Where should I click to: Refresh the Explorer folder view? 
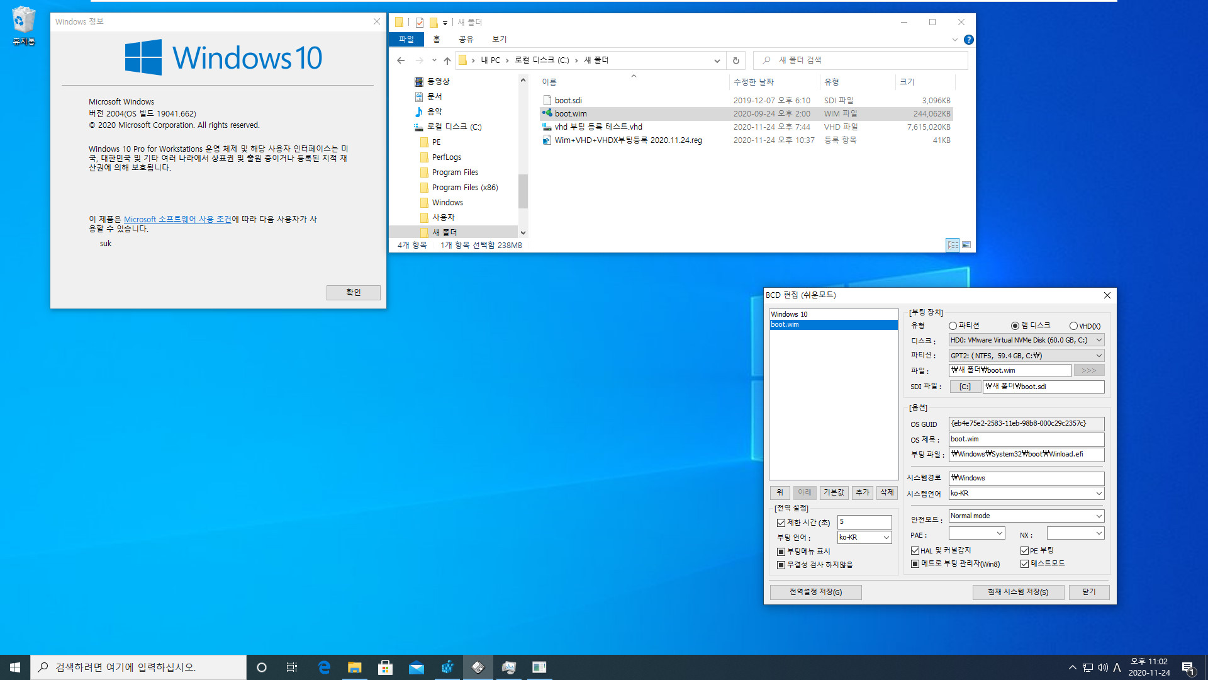click(735, 60)
